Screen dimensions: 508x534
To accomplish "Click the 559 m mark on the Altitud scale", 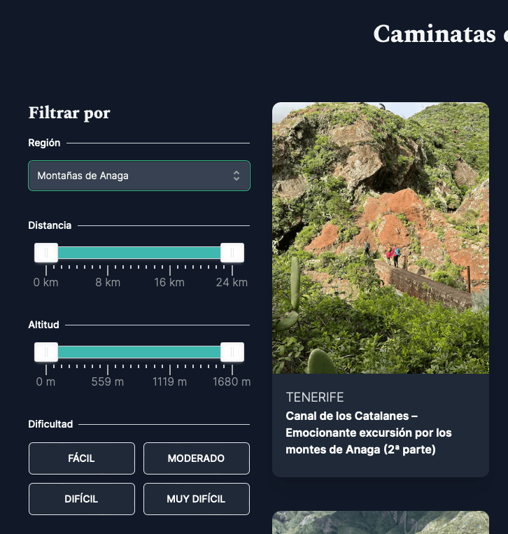I will (108, 382).
